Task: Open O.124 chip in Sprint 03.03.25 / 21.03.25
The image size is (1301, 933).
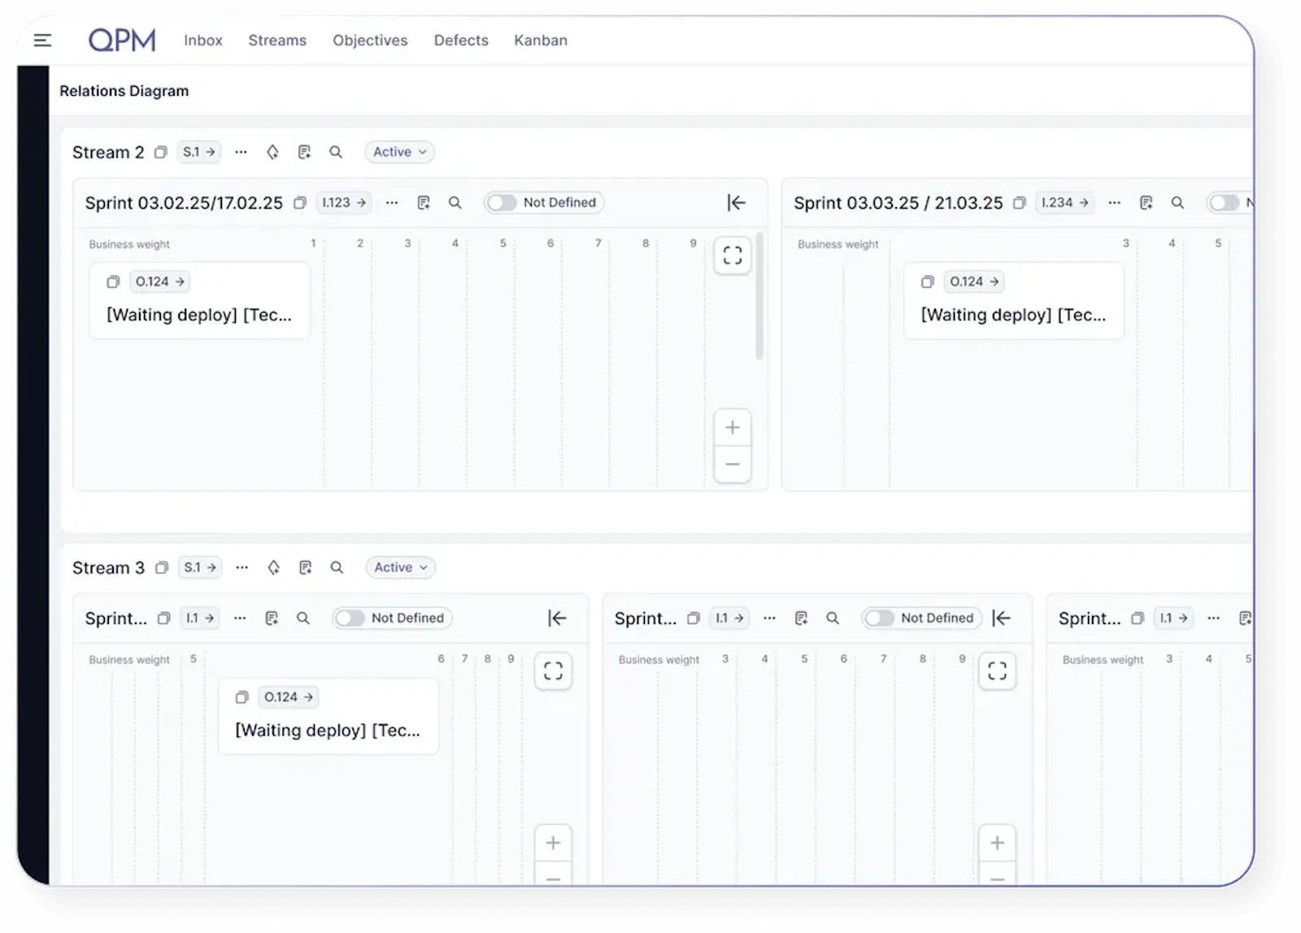Action: 975,281
